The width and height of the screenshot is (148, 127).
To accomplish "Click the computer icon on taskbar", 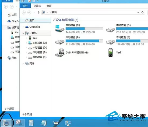I will (6, 123).
